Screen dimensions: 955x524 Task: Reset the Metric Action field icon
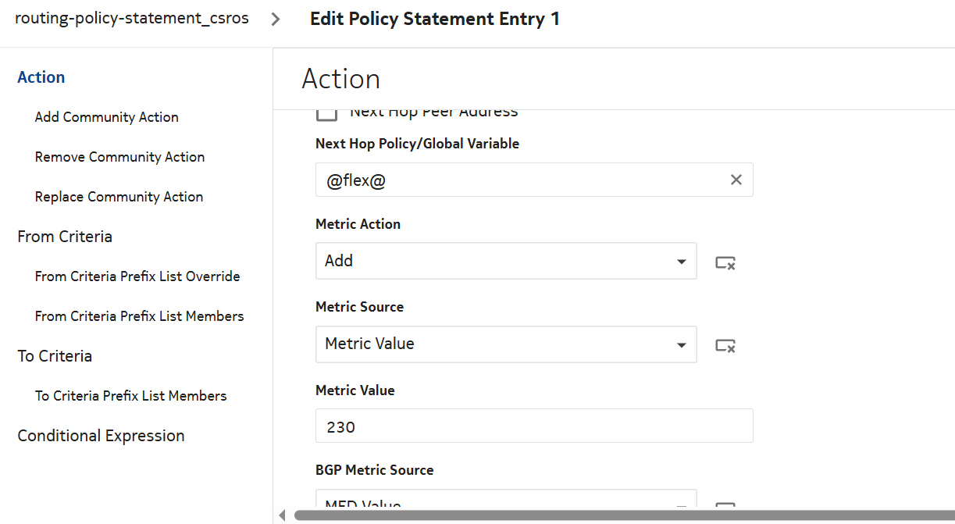[x=725, y=263]
